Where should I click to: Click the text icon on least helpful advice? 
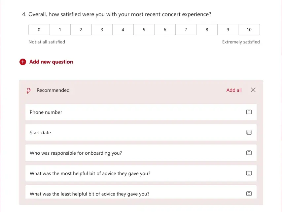tap(249, 194)
